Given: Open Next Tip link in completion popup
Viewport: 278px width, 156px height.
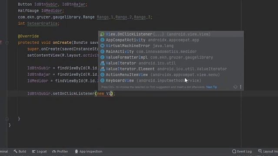Looking at the screenshot, I should (x=212, y=87).
